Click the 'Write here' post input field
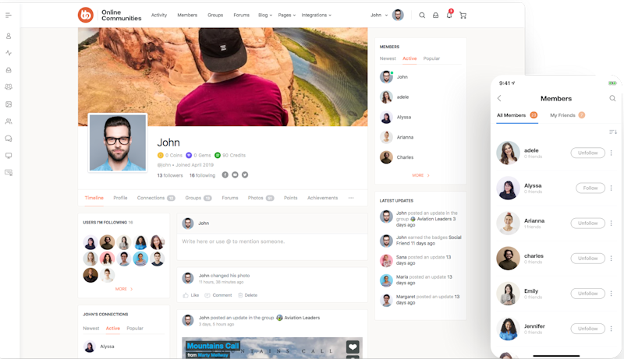Image resolution: width=624 pixels, height=359 pixels. (x=271, y=242)
